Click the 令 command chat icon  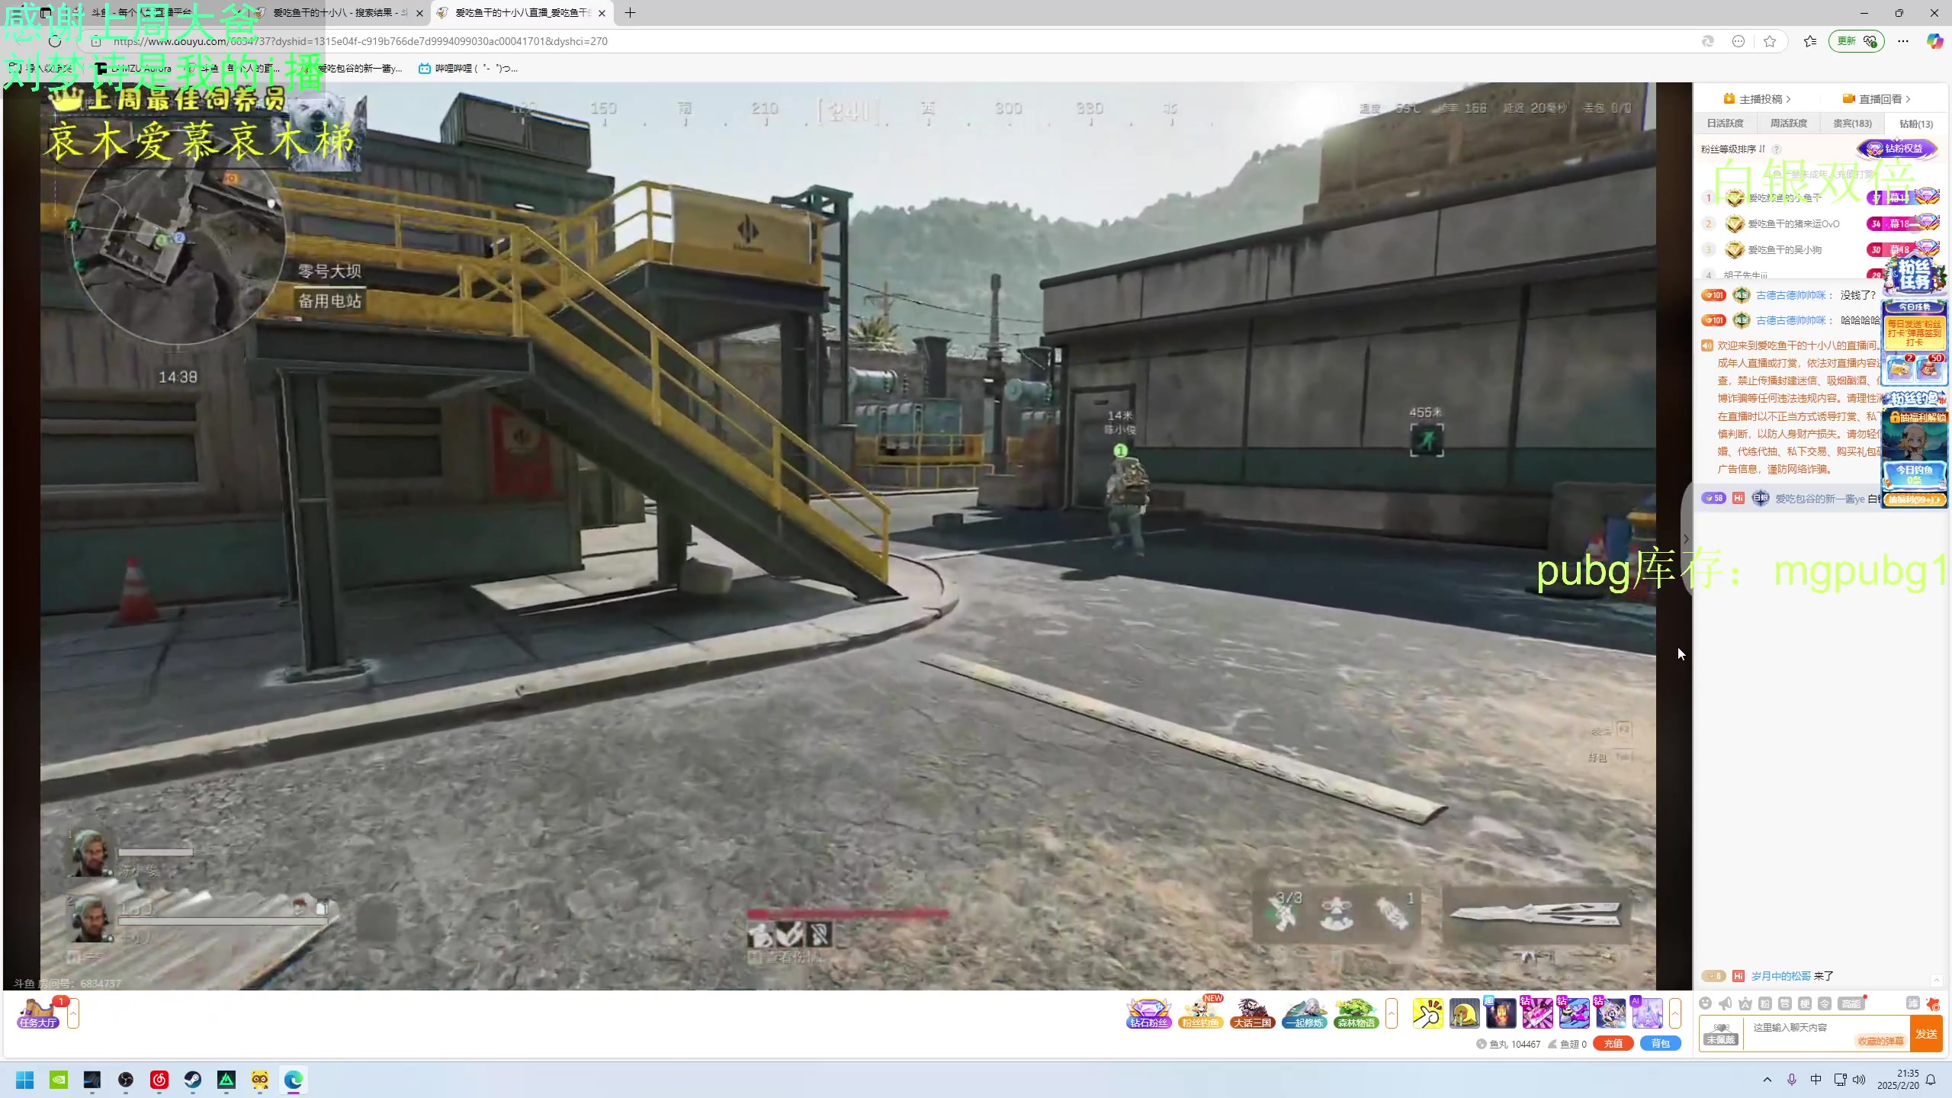1825,1003
